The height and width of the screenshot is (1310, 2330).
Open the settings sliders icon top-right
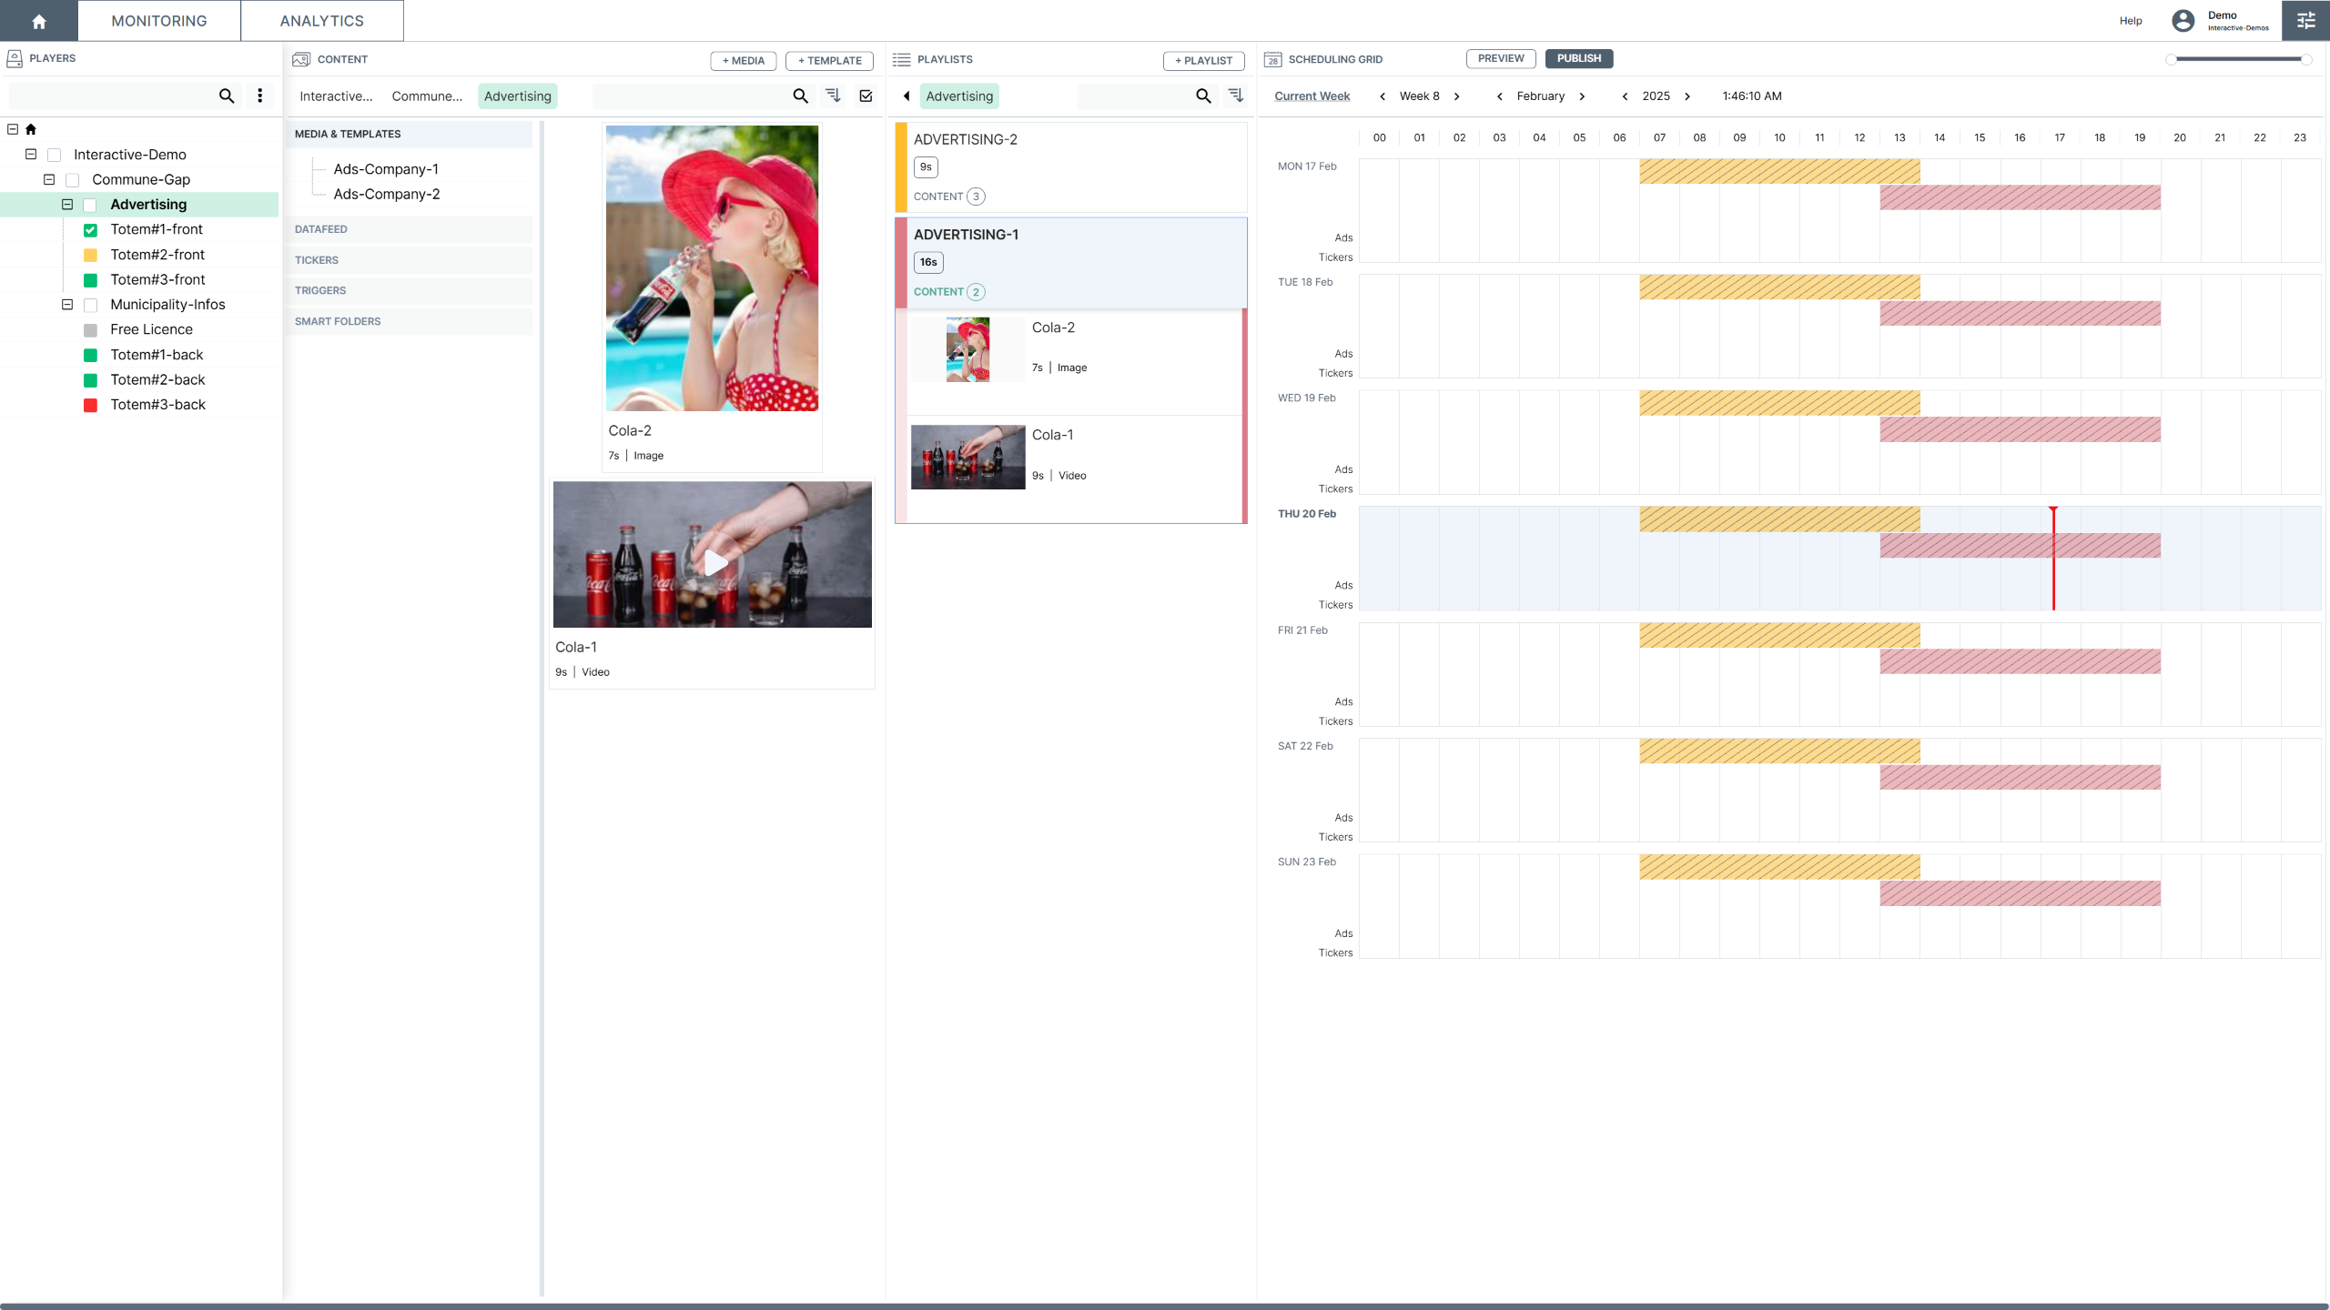tap(2305, 20)
